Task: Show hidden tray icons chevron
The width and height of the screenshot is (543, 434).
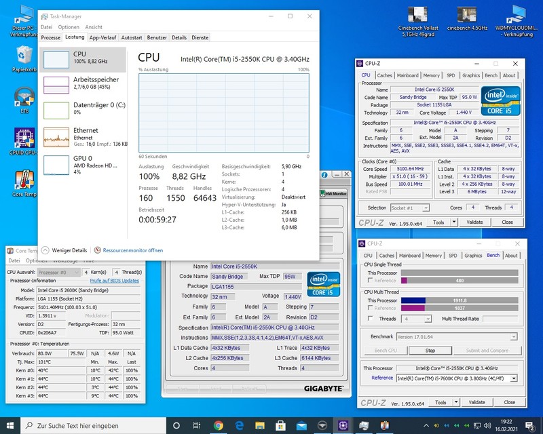Action: 426,426
